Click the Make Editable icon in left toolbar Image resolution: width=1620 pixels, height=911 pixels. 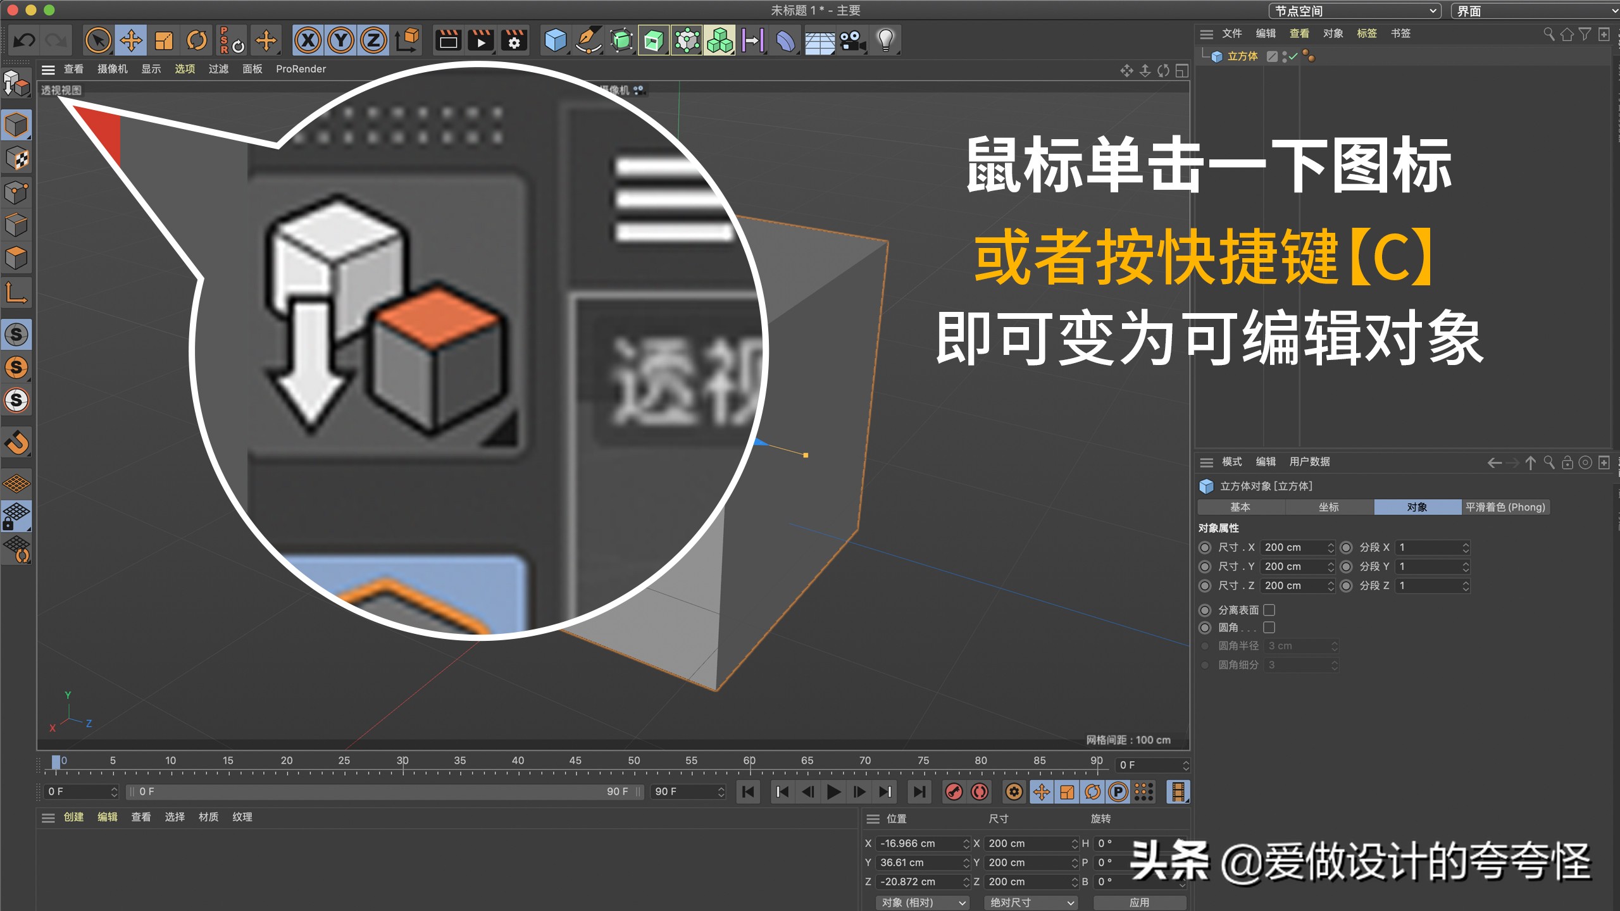[x=16, y=83]
